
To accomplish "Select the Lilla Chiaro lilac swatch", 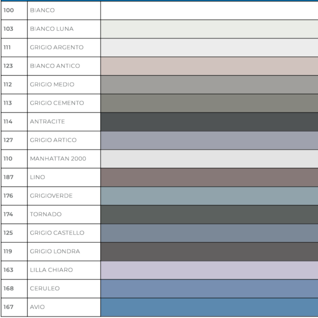I will [209, 270].
